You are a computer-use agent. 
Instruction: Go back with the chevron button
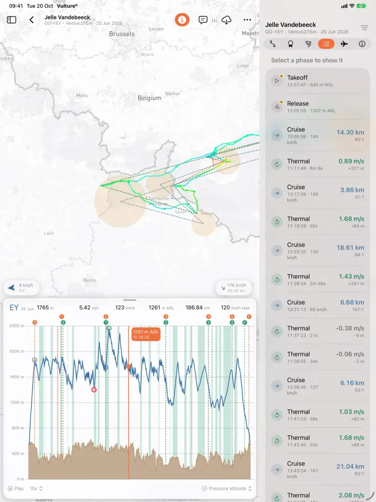tap(32, 20)
